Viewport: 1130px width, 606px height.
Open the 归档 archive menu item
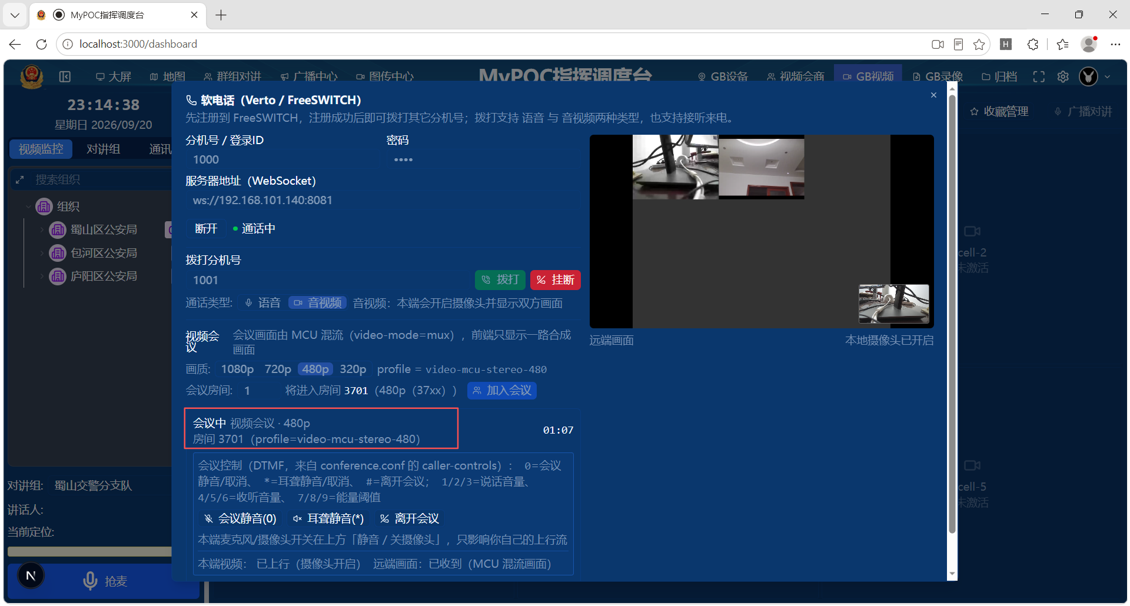(999, 77)
